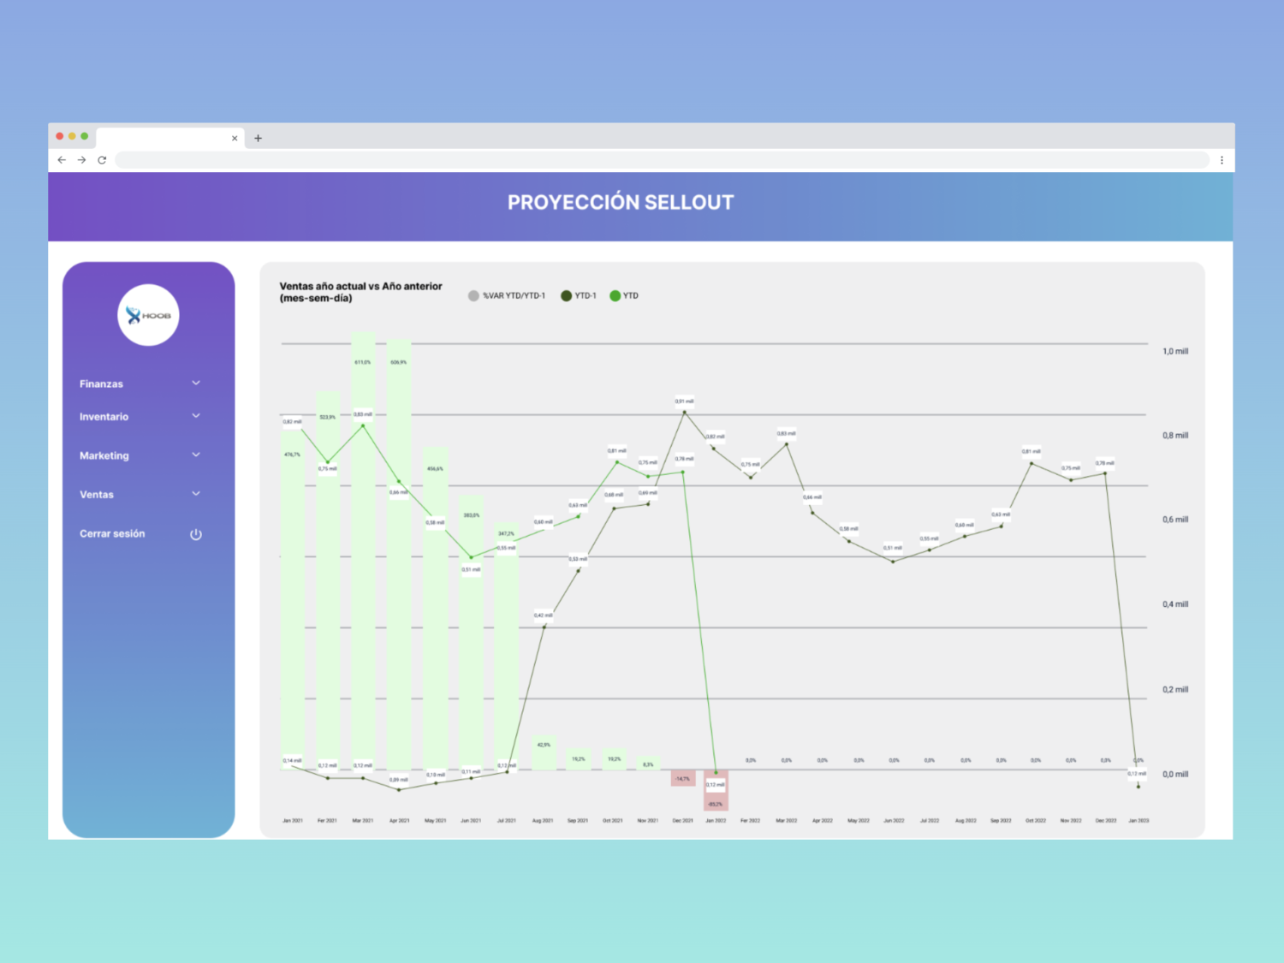Expand the Finanzas chevron

click(196, 383)
